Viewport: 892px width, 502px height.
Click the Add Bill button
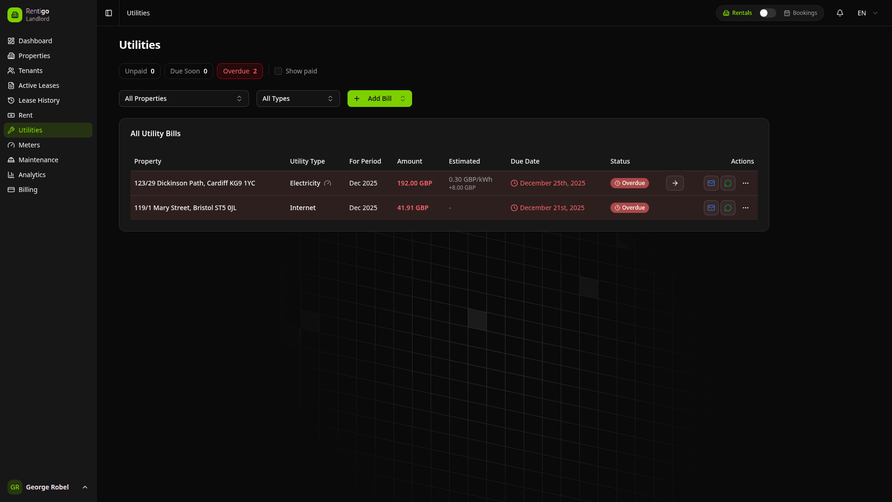tap(379, 99)
